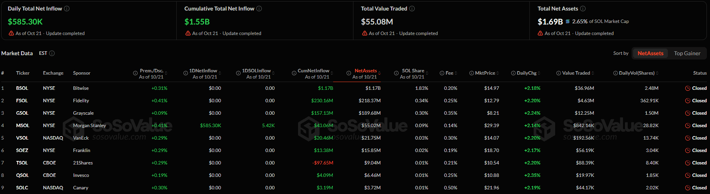This screenshot has height=194, width=710.
Task: Click the Solana icon beside 2.65% market cap
Action: point(568,21)
